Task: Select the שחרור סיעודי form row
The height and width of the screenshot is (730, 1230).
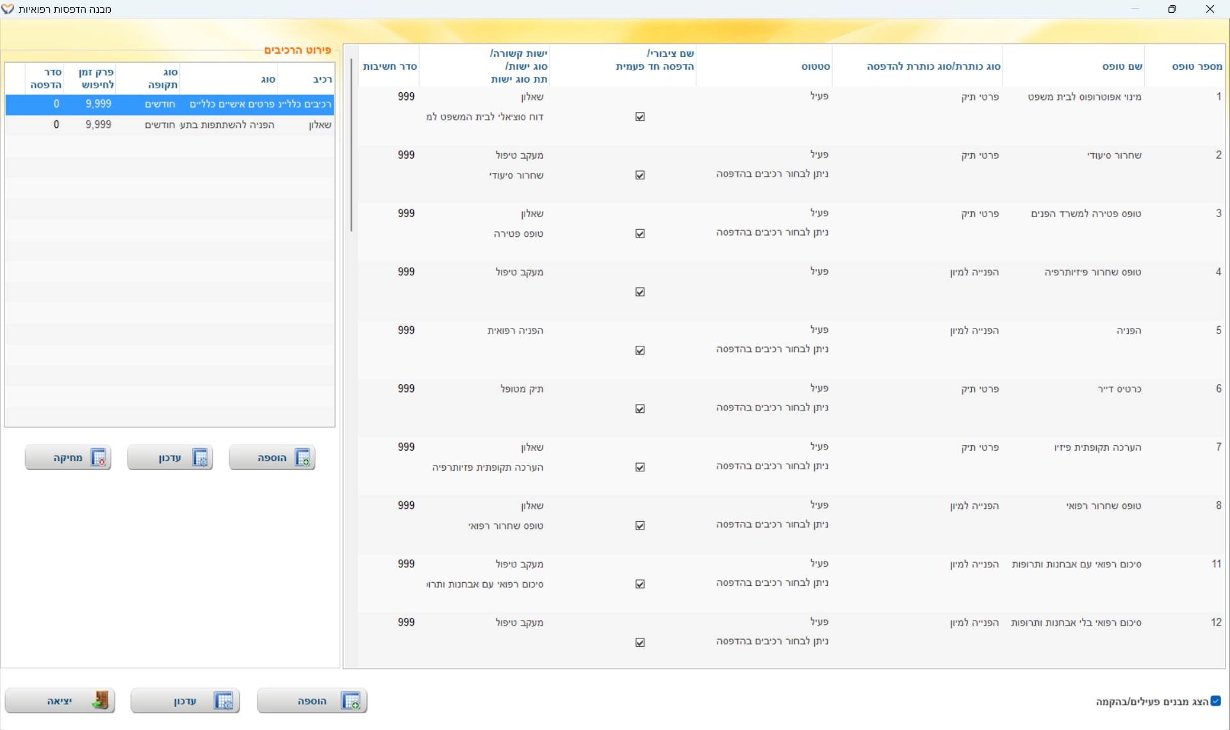Action: [1113, 156]
